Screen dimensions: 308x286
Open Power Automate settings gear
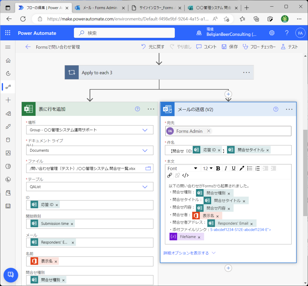pos(272,33)
